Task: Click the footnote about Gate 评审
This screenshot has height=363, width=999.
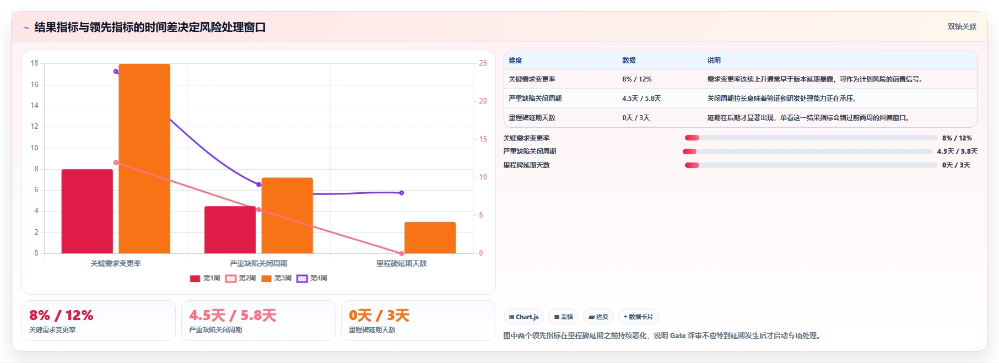Action: (662, 335)
